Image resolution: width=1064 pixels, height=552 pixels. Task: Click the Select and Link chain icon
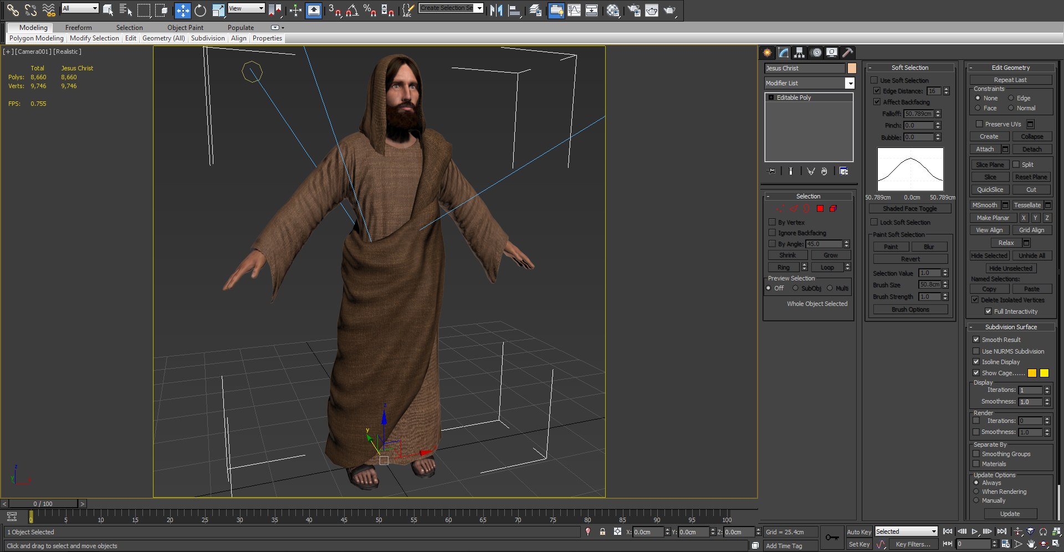12,10
